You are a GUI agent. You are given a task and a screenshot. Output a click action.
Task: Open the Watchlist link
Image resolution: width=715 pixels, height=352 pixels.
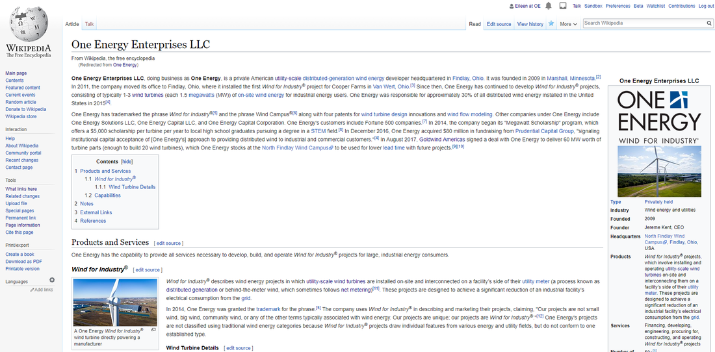click(656, 6)
